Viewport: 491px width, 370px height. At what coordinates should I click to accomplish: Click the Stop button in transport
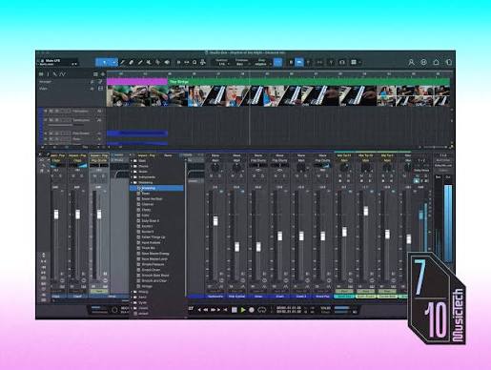coord(235,310)
